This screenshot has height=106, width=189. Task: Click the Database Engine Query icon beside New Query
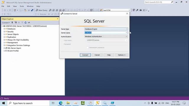[50, 10]
